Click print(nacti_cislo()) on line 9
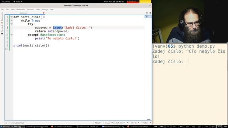This screenshot has width=228, height=128. (x=31, y=46)
